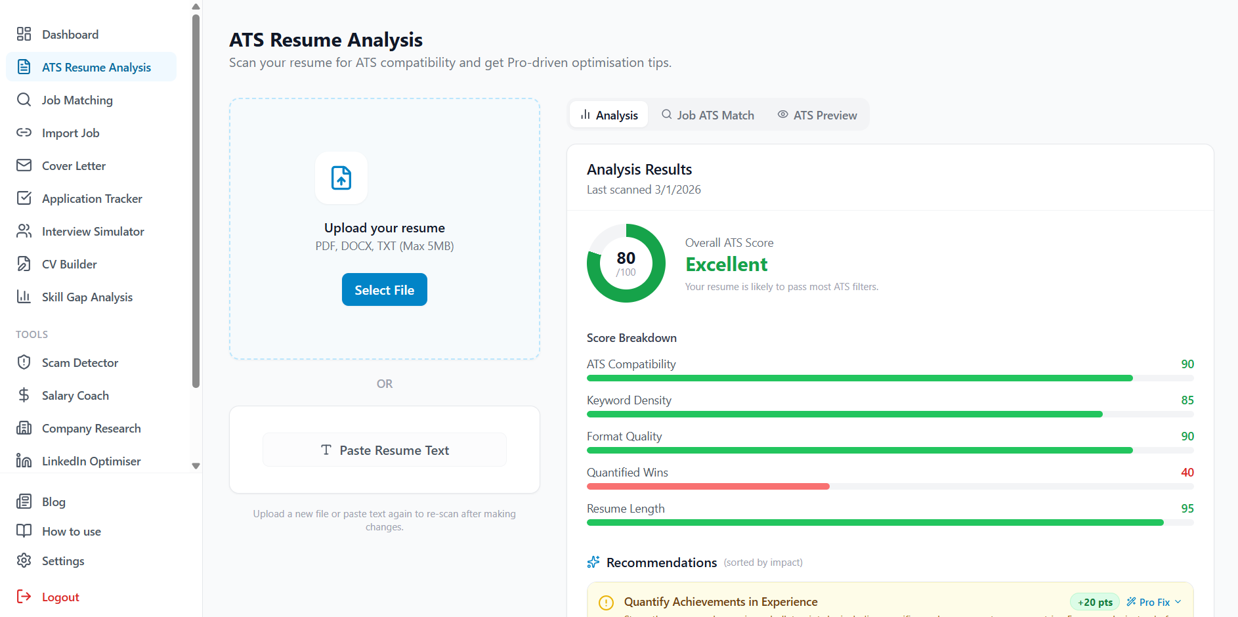
Task: Click the Application Tracker checkbox icon
Action: pyautogui.click(x=24, y=198)
